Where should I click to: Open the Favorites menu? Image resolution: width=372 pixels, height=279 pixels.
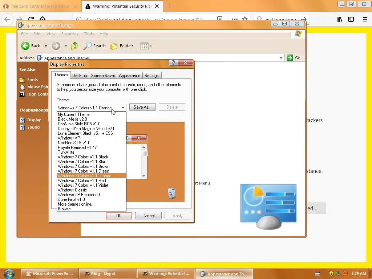69,34
